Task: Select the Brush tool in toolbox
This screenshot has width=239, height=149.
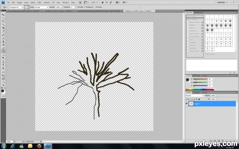Action: 3,38
